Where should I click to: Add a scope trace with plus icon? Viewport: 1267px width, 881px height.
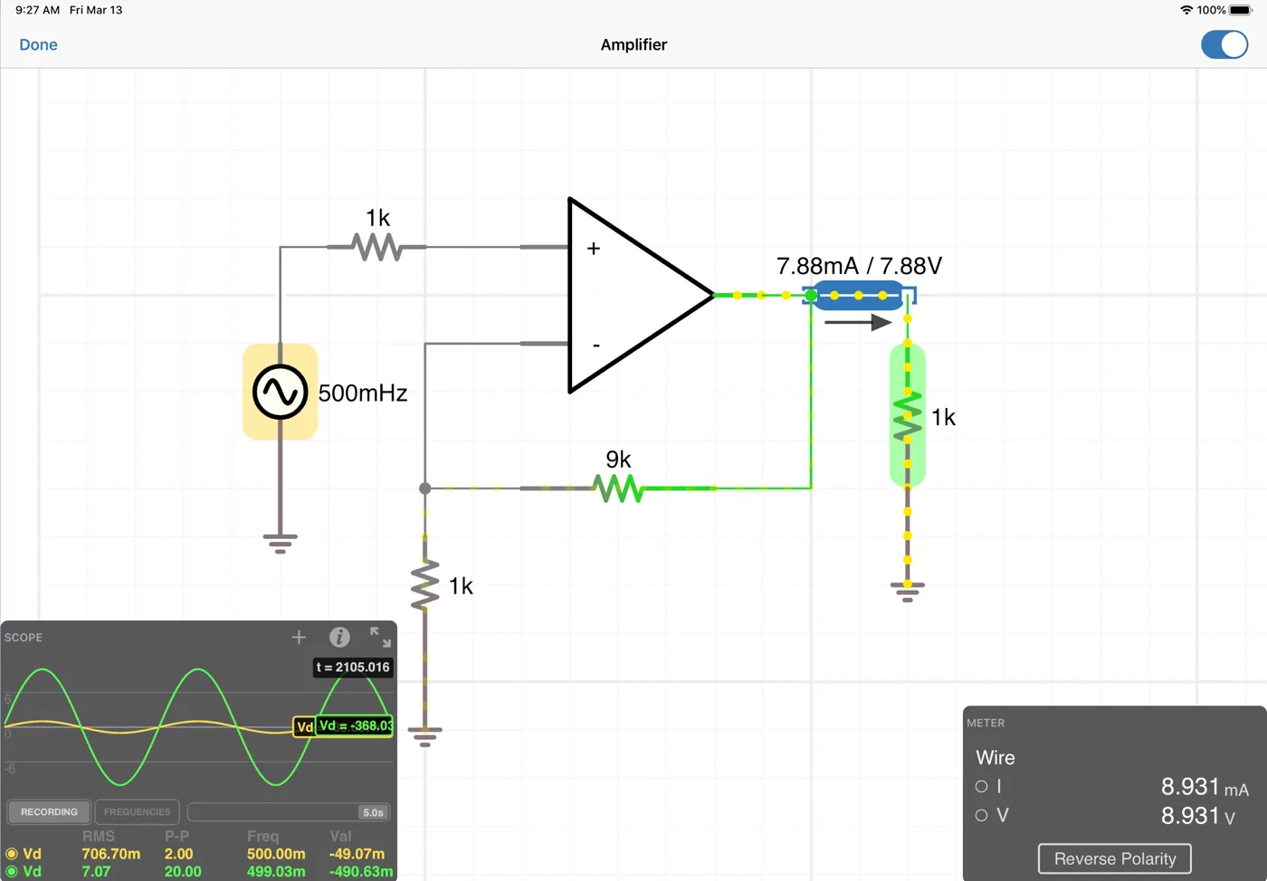tap(299, 637)
